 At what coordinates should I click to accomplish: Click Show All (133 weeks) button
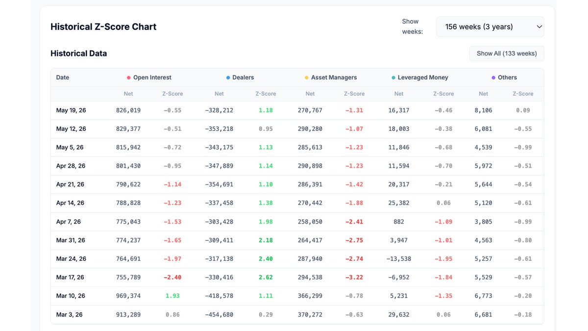pos(507,53)
